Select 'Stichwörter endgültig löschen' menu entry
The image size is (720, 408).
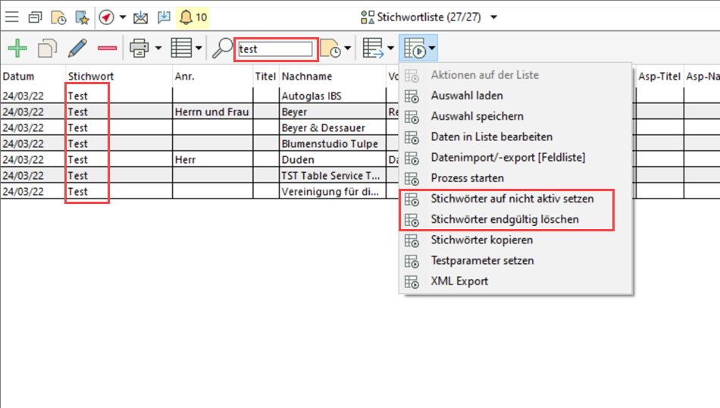coord(504,219)
